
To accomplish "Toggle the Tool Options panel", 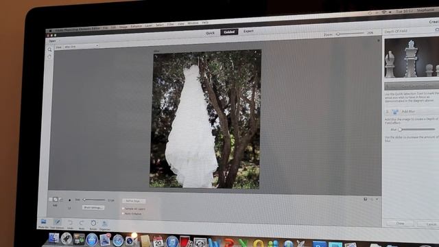I will point(57,222).
